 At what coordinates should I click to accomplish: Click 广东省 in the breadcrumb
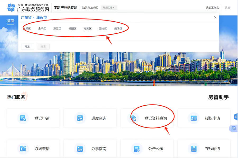click(26, 17)
